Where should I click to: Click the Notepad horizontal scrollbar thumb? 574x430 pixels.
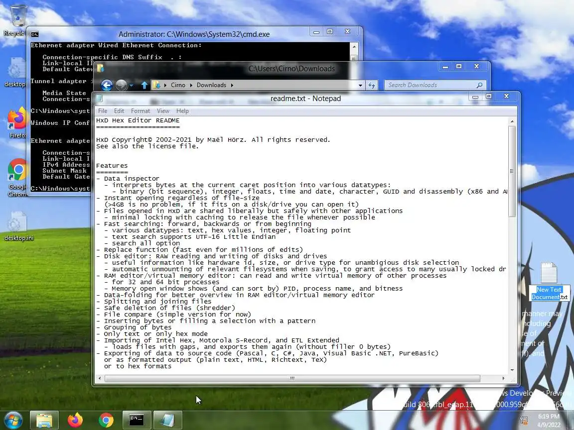(292, 378)
